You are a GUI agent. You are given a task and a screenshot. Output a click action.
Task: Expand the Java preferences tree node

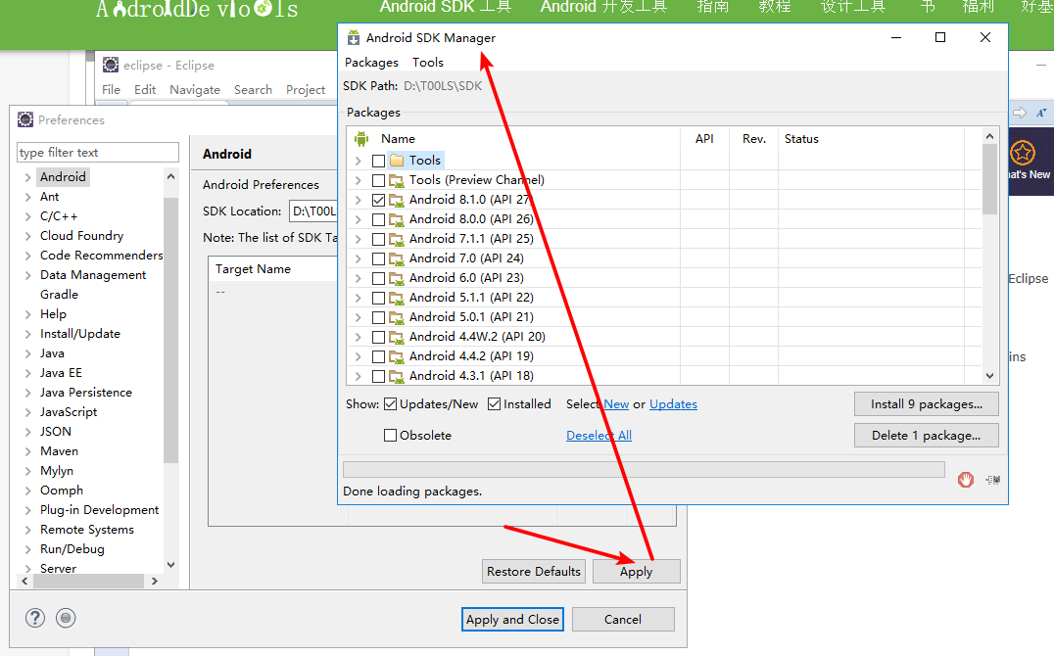click(x=27, y=353)
